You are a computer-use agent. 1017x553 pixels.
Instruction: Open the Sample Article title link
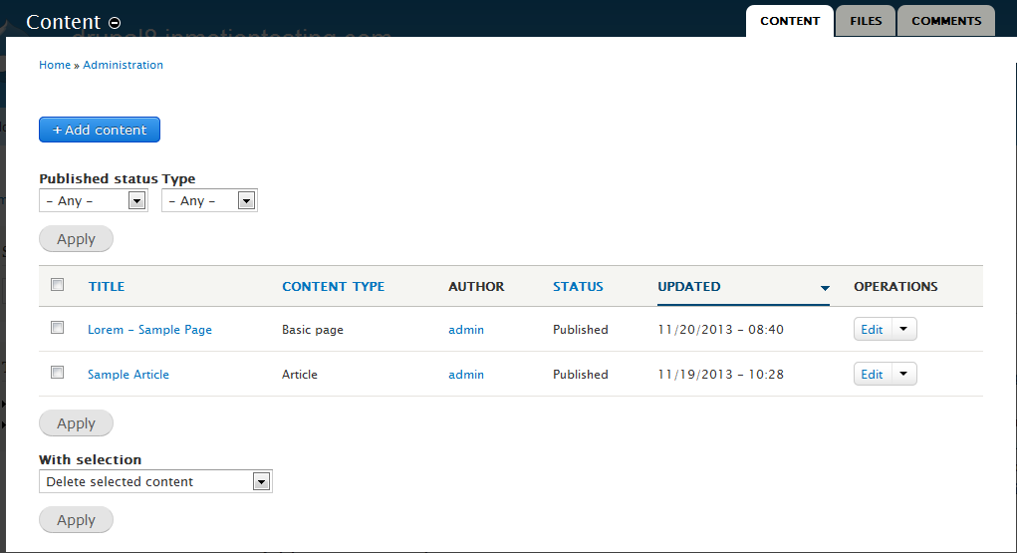pos(128,375)
